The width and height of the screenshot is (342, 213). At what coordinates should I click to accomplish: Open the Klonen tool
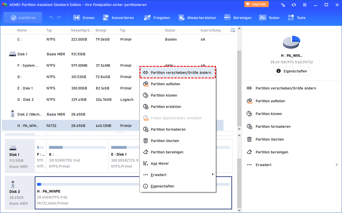84,18
